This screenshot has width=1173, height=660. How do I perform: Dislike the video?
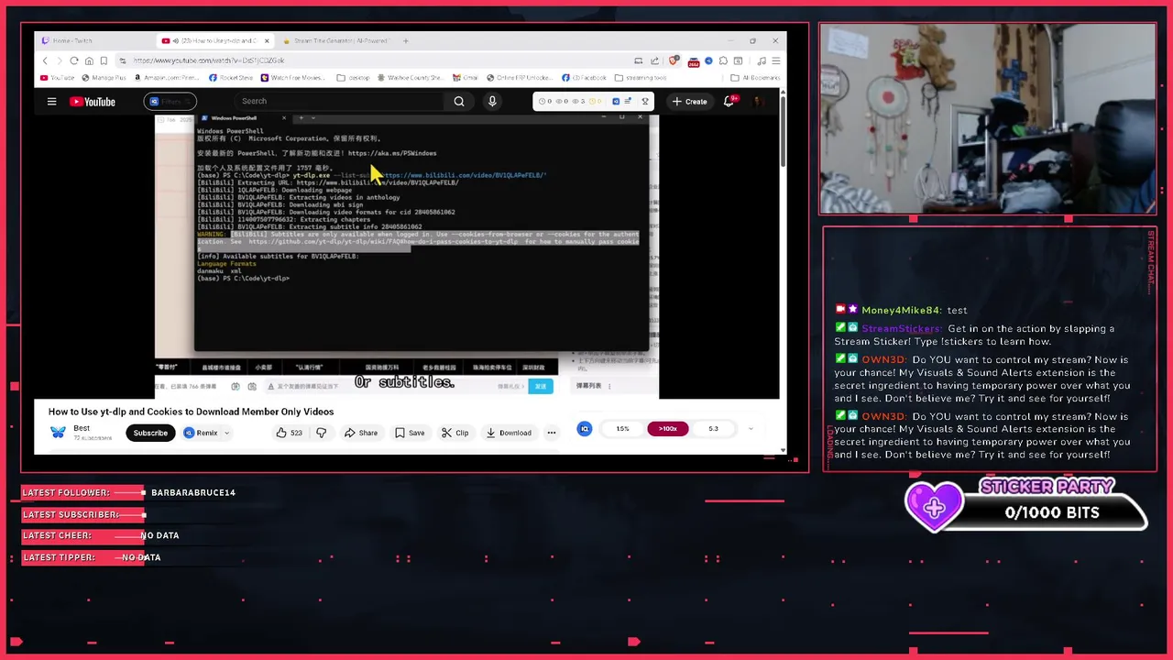[x=322, y=433]
